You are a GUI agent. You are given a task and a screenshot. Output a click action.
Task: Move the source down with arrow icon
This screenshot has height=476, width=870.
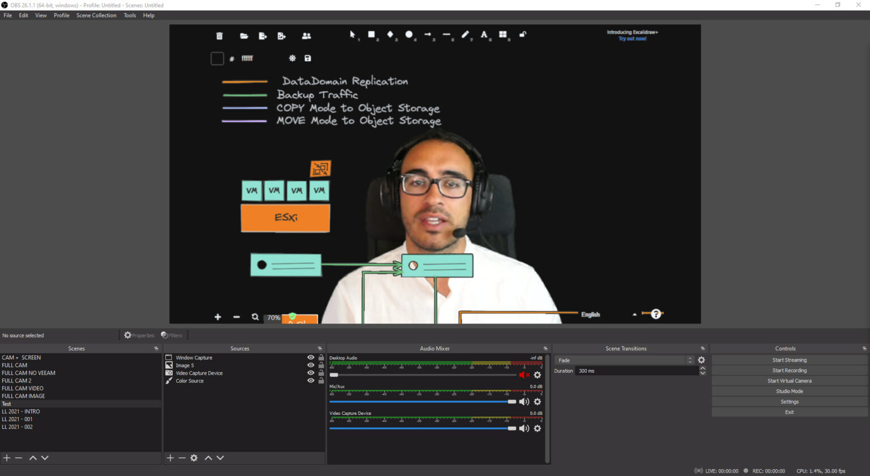(220, 458)
